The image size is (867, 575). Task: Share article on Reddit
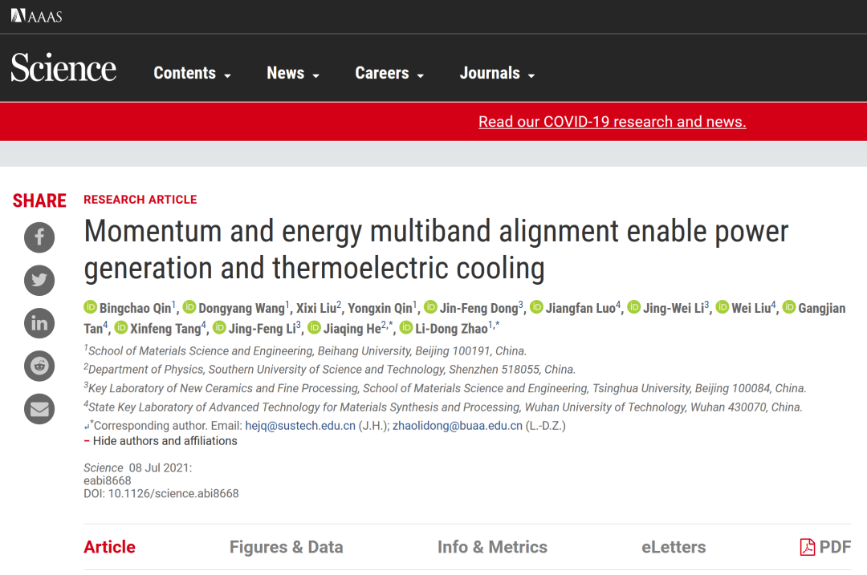click(39, 366)
